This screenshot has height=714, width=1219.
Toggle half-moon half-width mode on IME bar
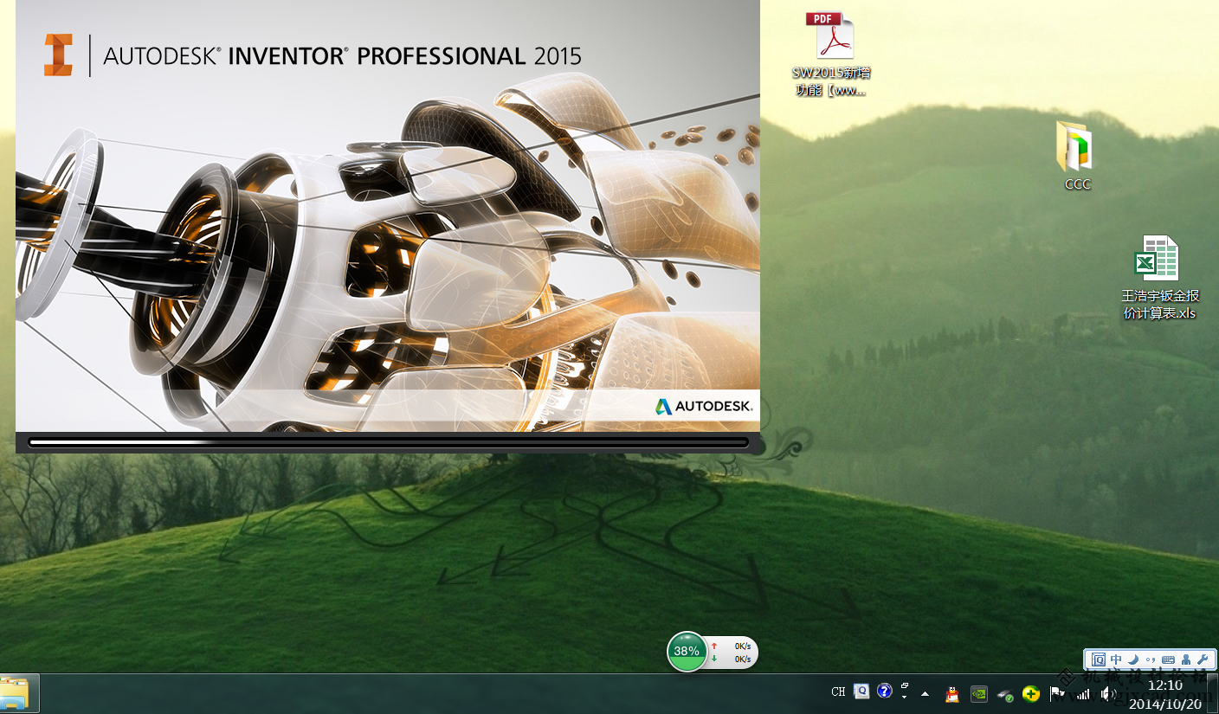(x=1133, y=659)
